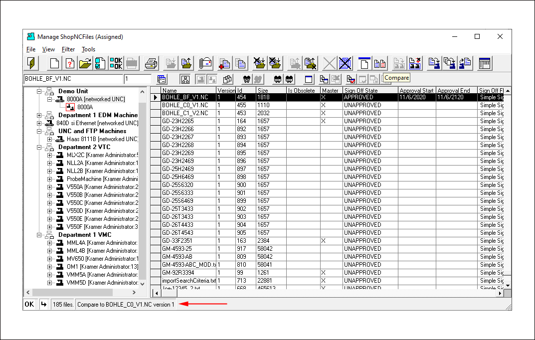Collapse the Department 2 VTC node

click(x=39, y=148)
